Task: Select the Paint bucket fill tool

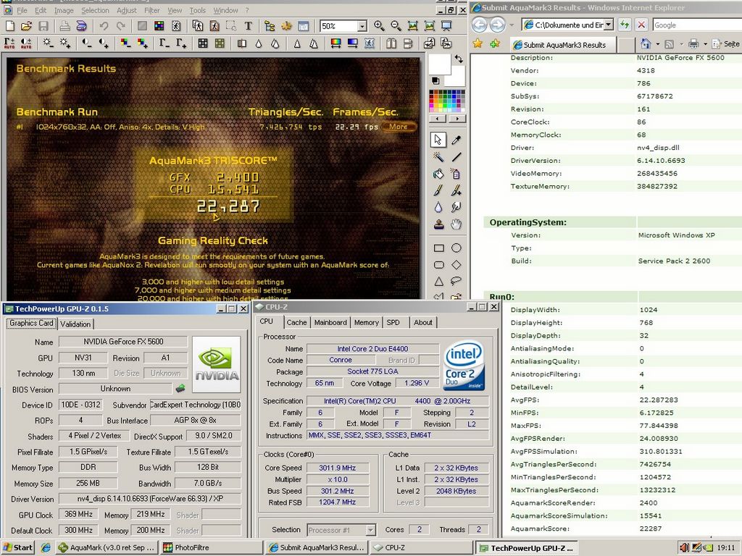Action: tap(438, 174)
